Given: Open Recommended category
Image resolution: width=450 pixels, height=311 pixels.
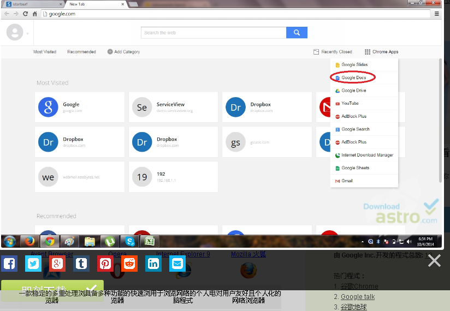Looking at the screenshot, I should (81, 52).
